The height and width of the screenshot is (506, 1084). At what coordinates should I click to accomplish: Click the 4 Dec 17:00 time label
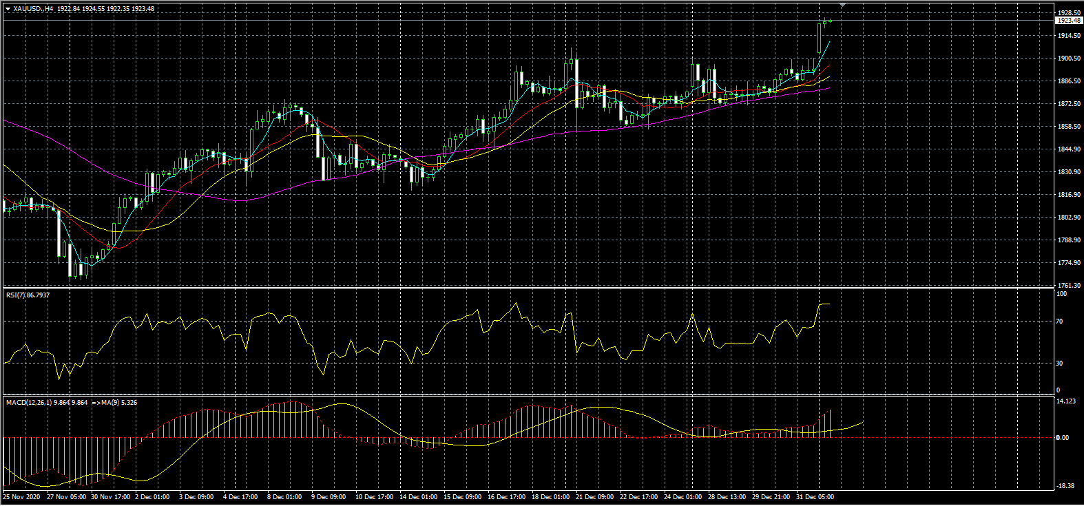tap(240, 497)
